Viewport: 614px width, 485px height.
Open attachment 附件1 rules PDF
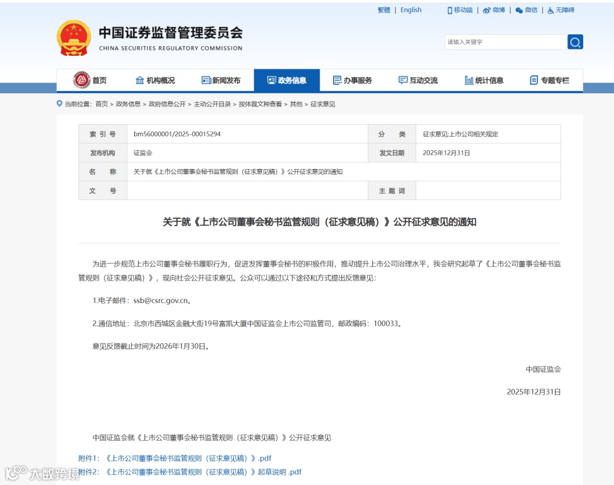pyautogui.click(x=175, y=458)
